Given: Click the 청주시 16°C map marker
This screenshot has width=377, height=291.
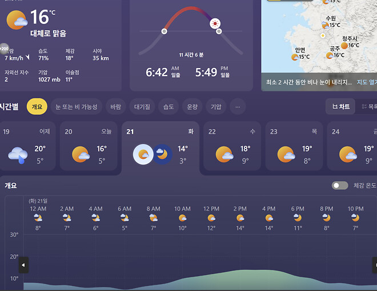Looking at the screenshot, I should 350,42.
